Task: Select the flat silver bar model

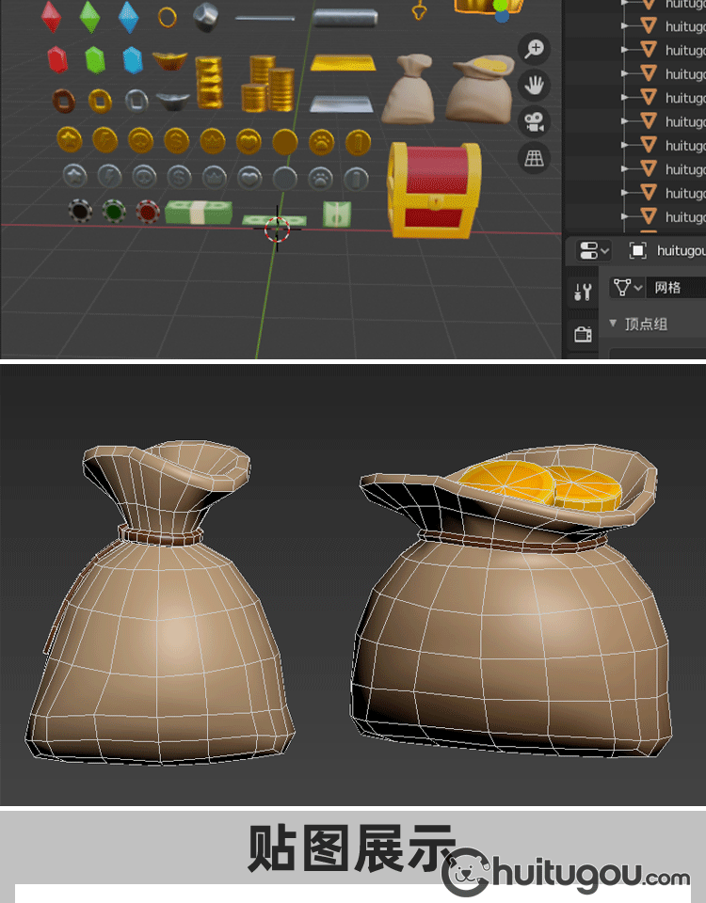Action: tap(342, 104)
